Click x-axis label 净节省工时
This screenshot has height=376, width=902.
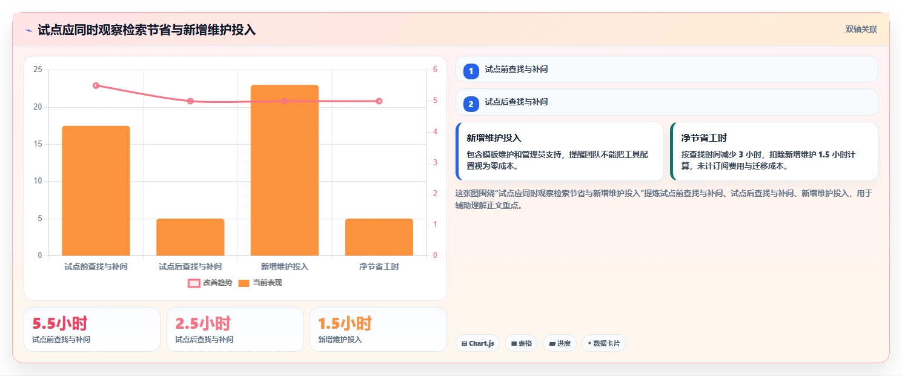point(379,266)
